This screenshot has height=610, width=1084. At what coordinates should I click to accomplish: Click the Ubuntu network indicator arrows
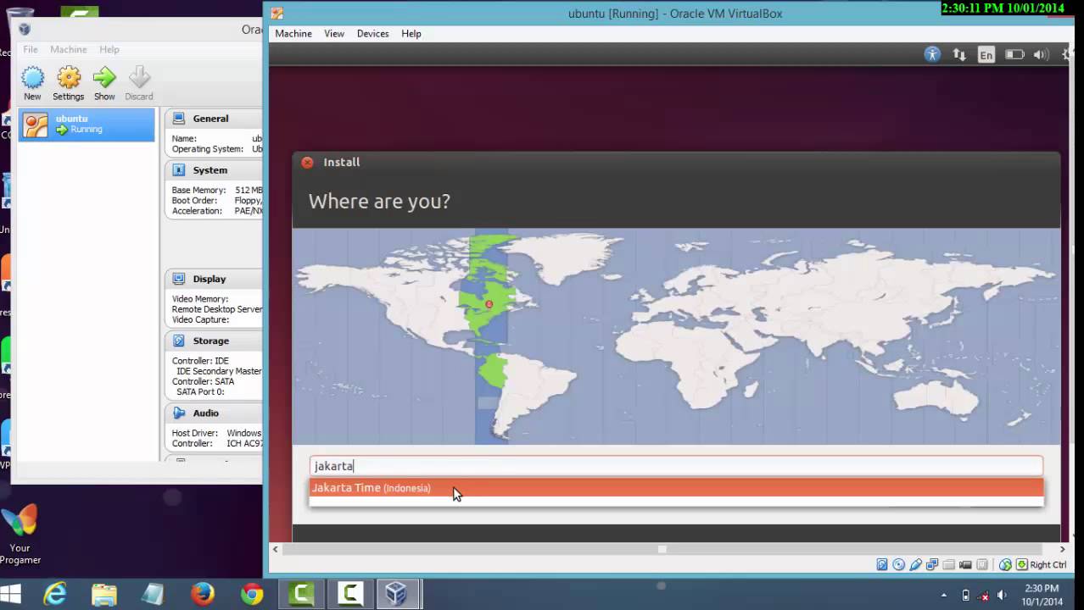[959, 54]
